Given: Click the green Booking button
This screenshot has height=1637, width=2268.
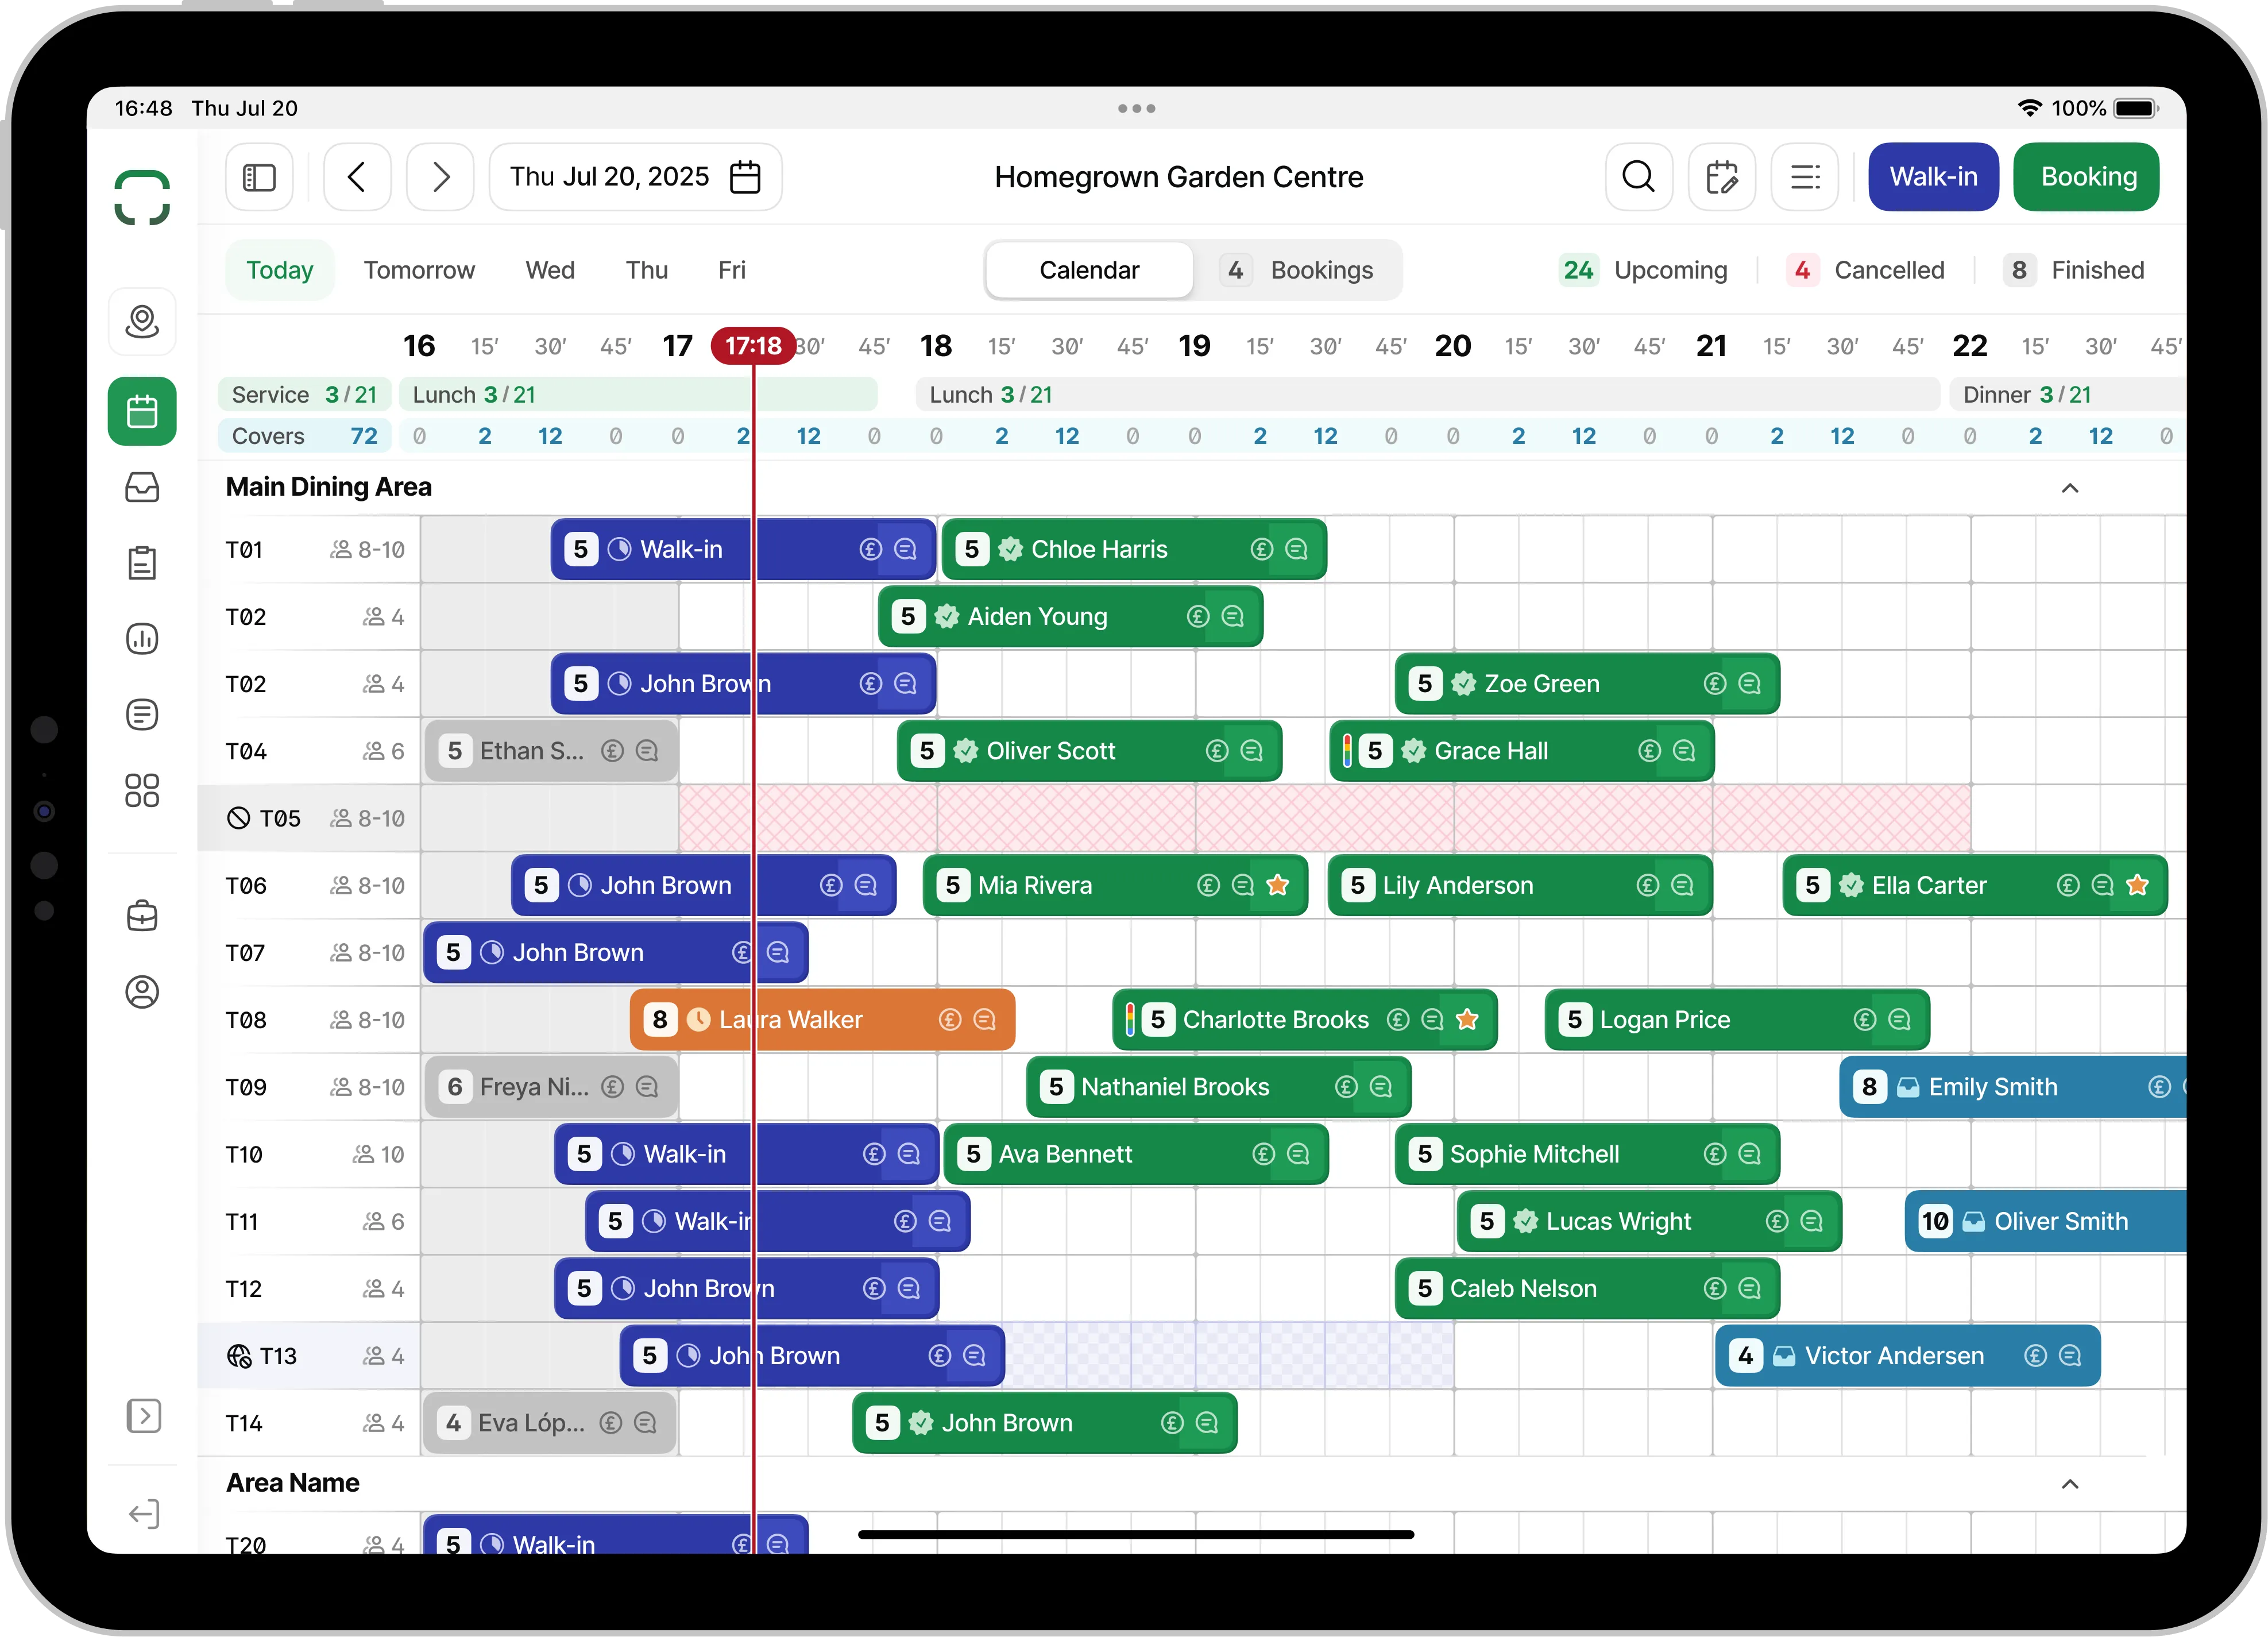Looking at the screenshot, I should click(2087, 177).
